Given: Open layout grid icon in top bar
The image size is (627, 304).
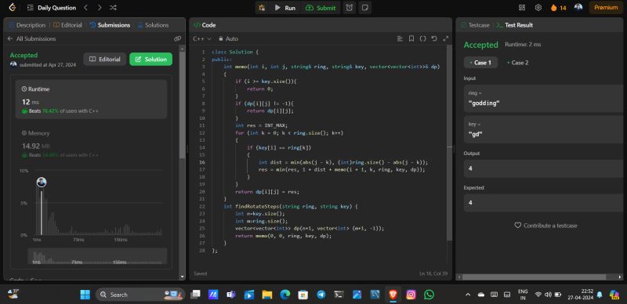Looking at the screenshot, I should (522, 8).
